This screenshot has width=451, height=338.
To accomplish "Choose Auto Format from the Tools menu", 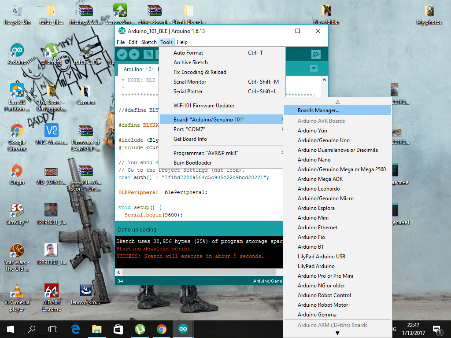I will pos(189,52).
